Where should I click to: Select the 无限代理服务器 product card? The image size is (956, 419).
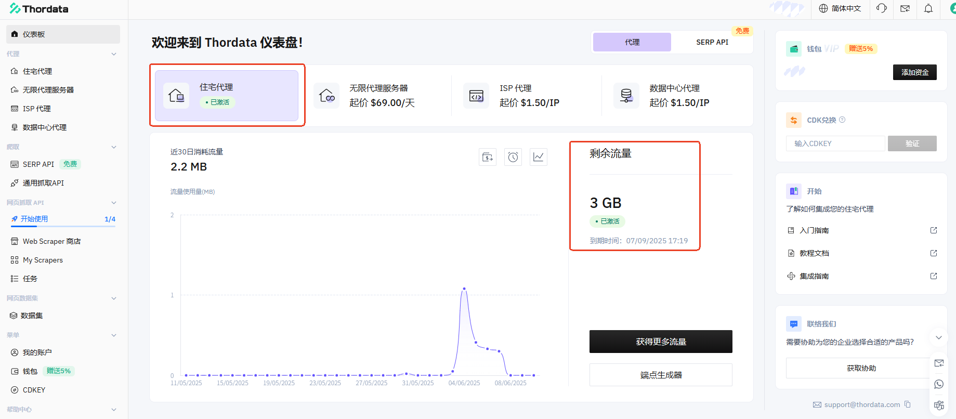377,96
